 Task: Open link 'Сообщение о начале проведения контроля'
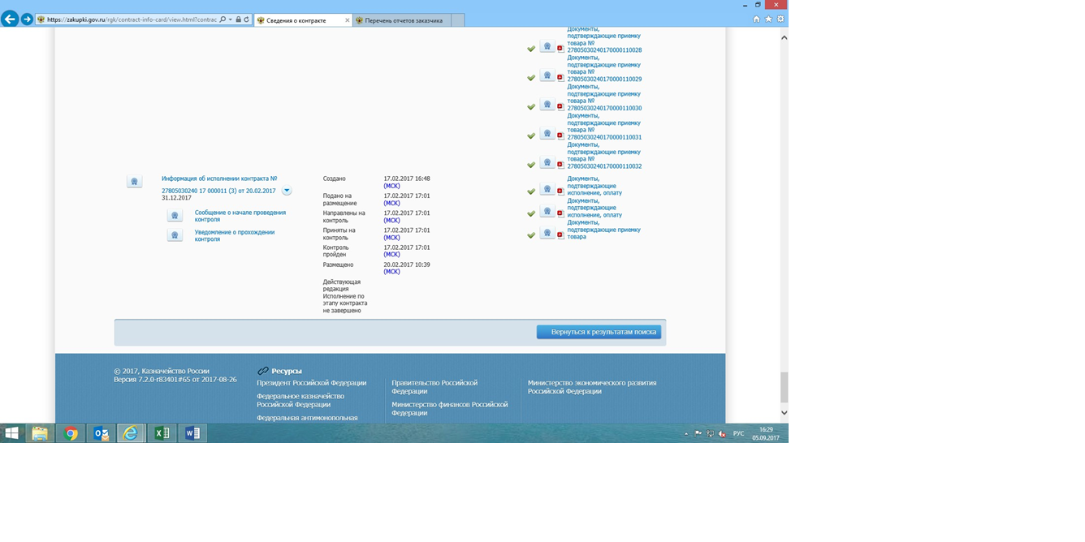240,216
